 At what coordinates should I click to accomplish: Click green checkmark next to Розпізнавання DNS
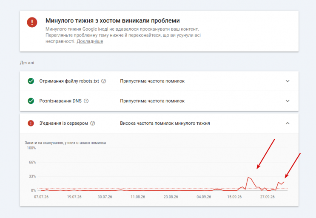[31, 101]
